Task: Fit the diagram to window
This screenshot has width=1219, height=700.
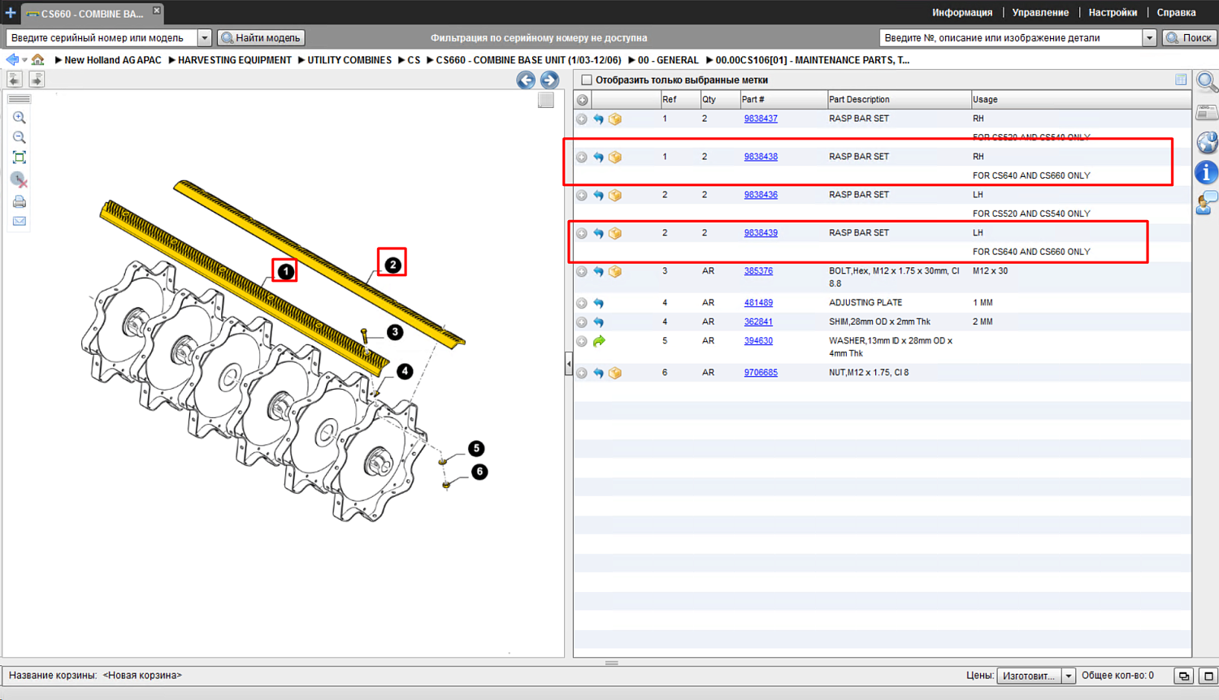Action: point(20,158)
